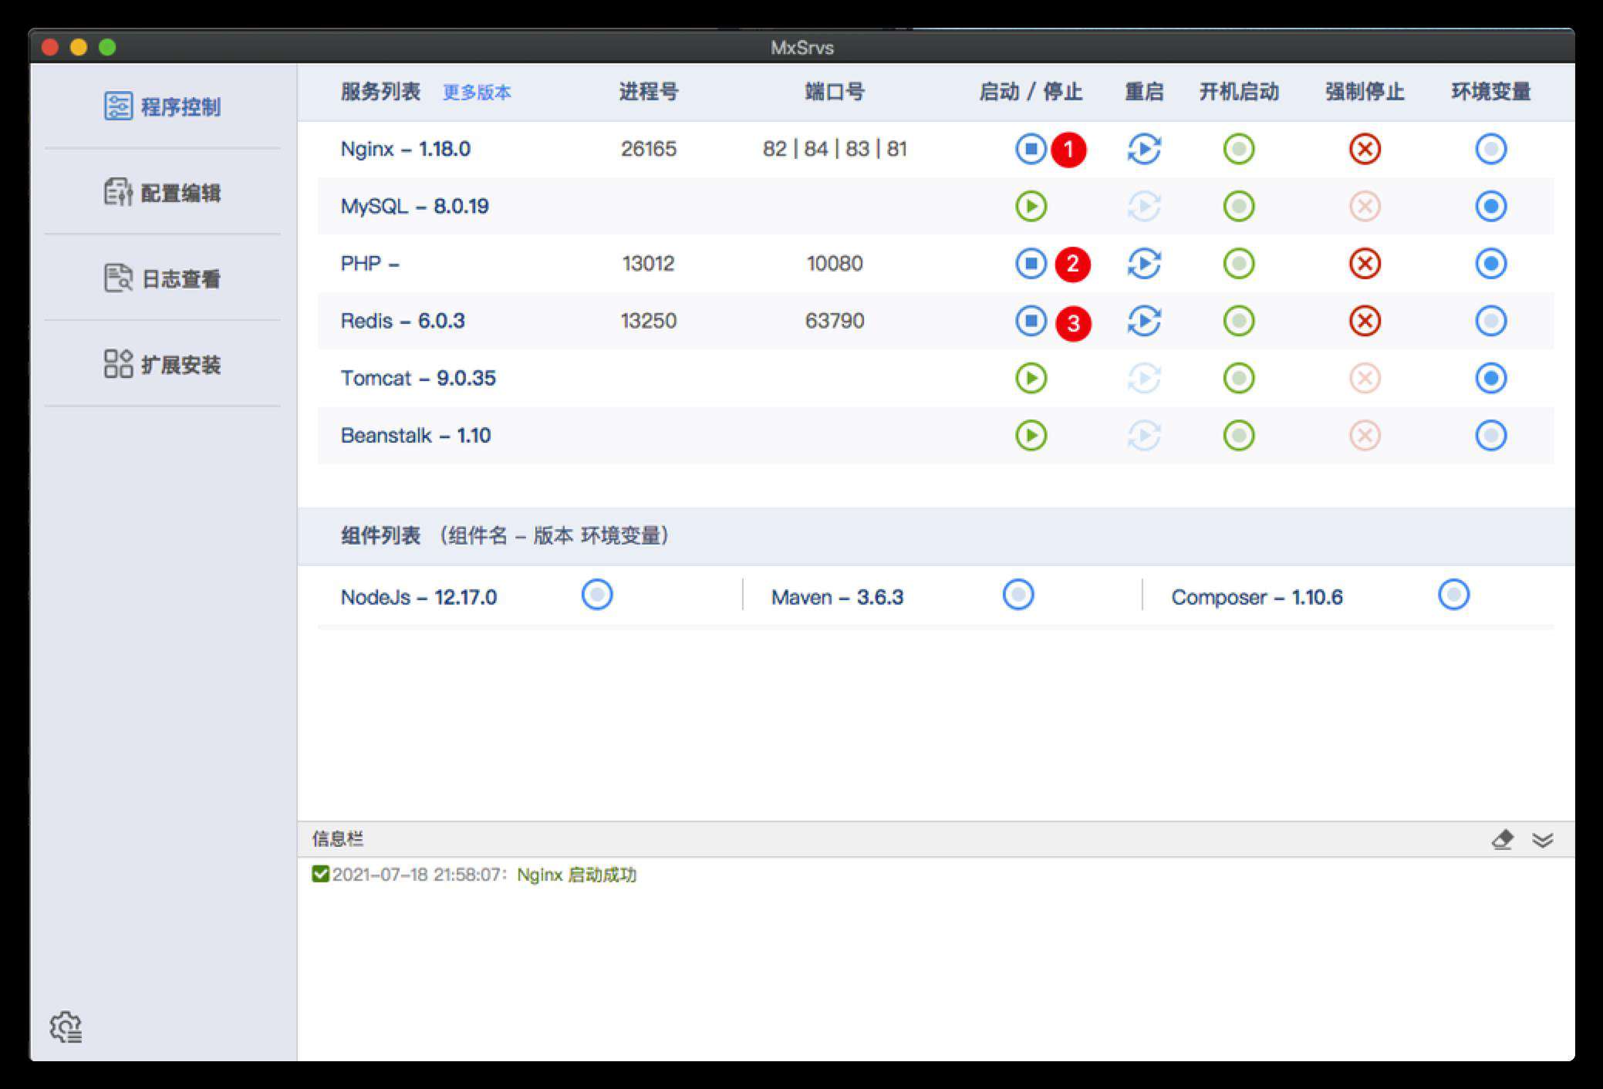Select the Tomcat – 9.0.35 service name
The width and height of the screenshot is (1603, 1089).
(418, 378)
